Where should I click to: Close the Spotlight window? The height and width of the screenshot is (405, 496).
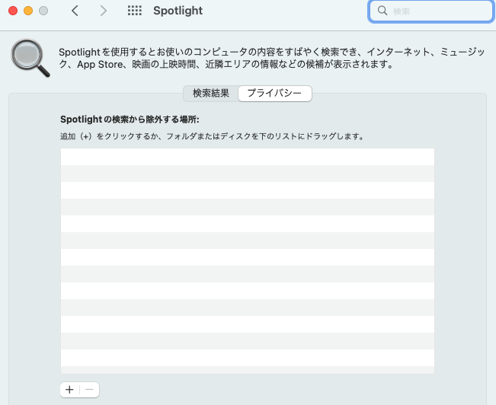click(13, 11)
